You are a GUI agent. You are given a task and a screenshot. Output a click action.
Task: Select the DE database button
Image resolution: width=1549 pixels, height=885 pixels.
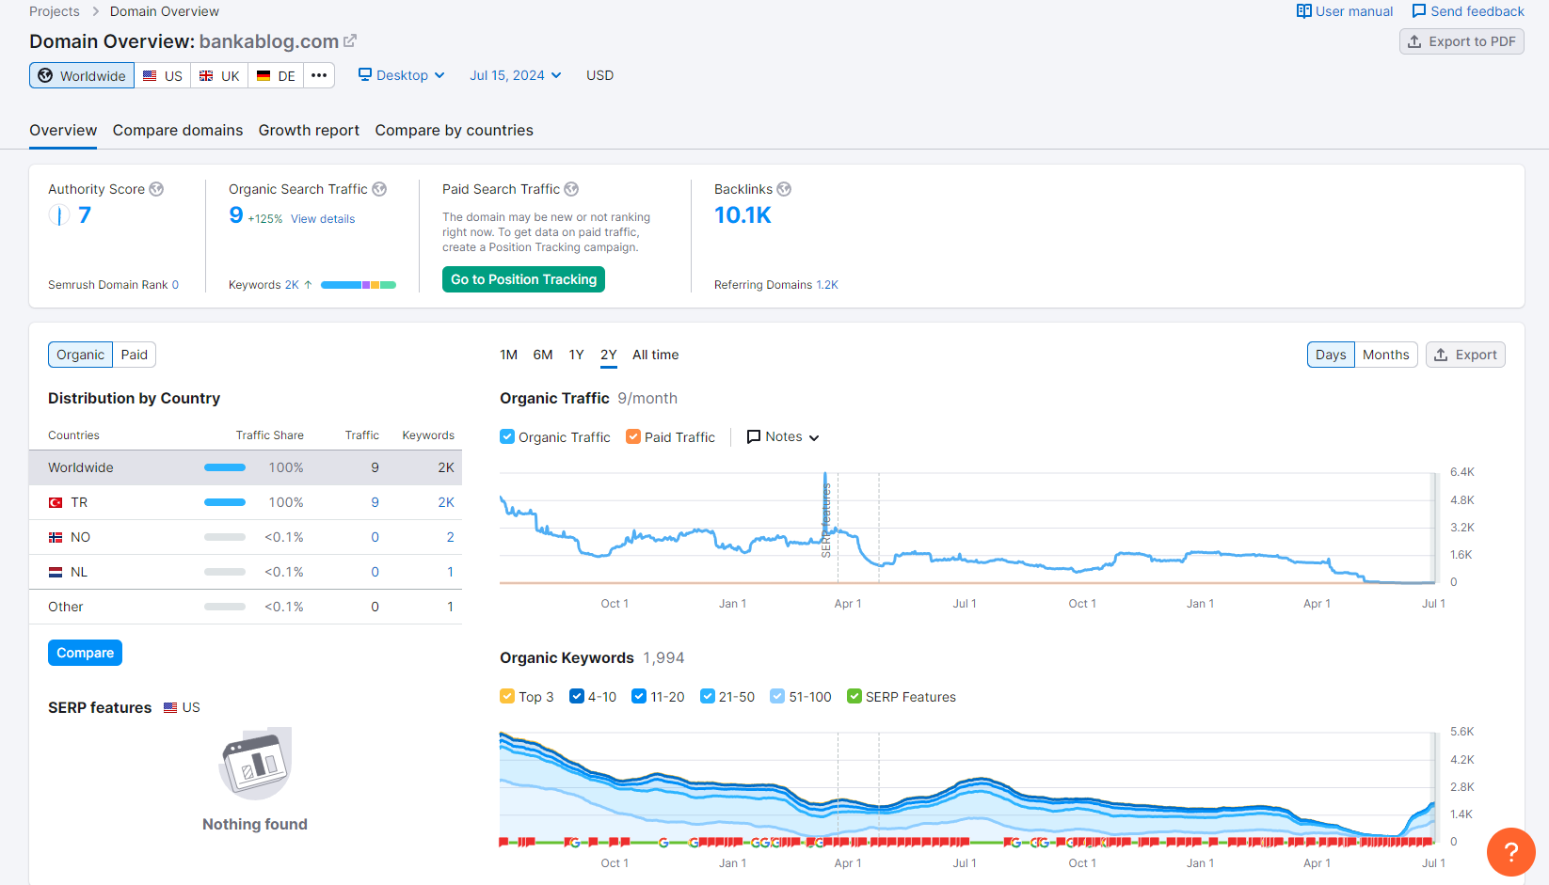point(276,75)
